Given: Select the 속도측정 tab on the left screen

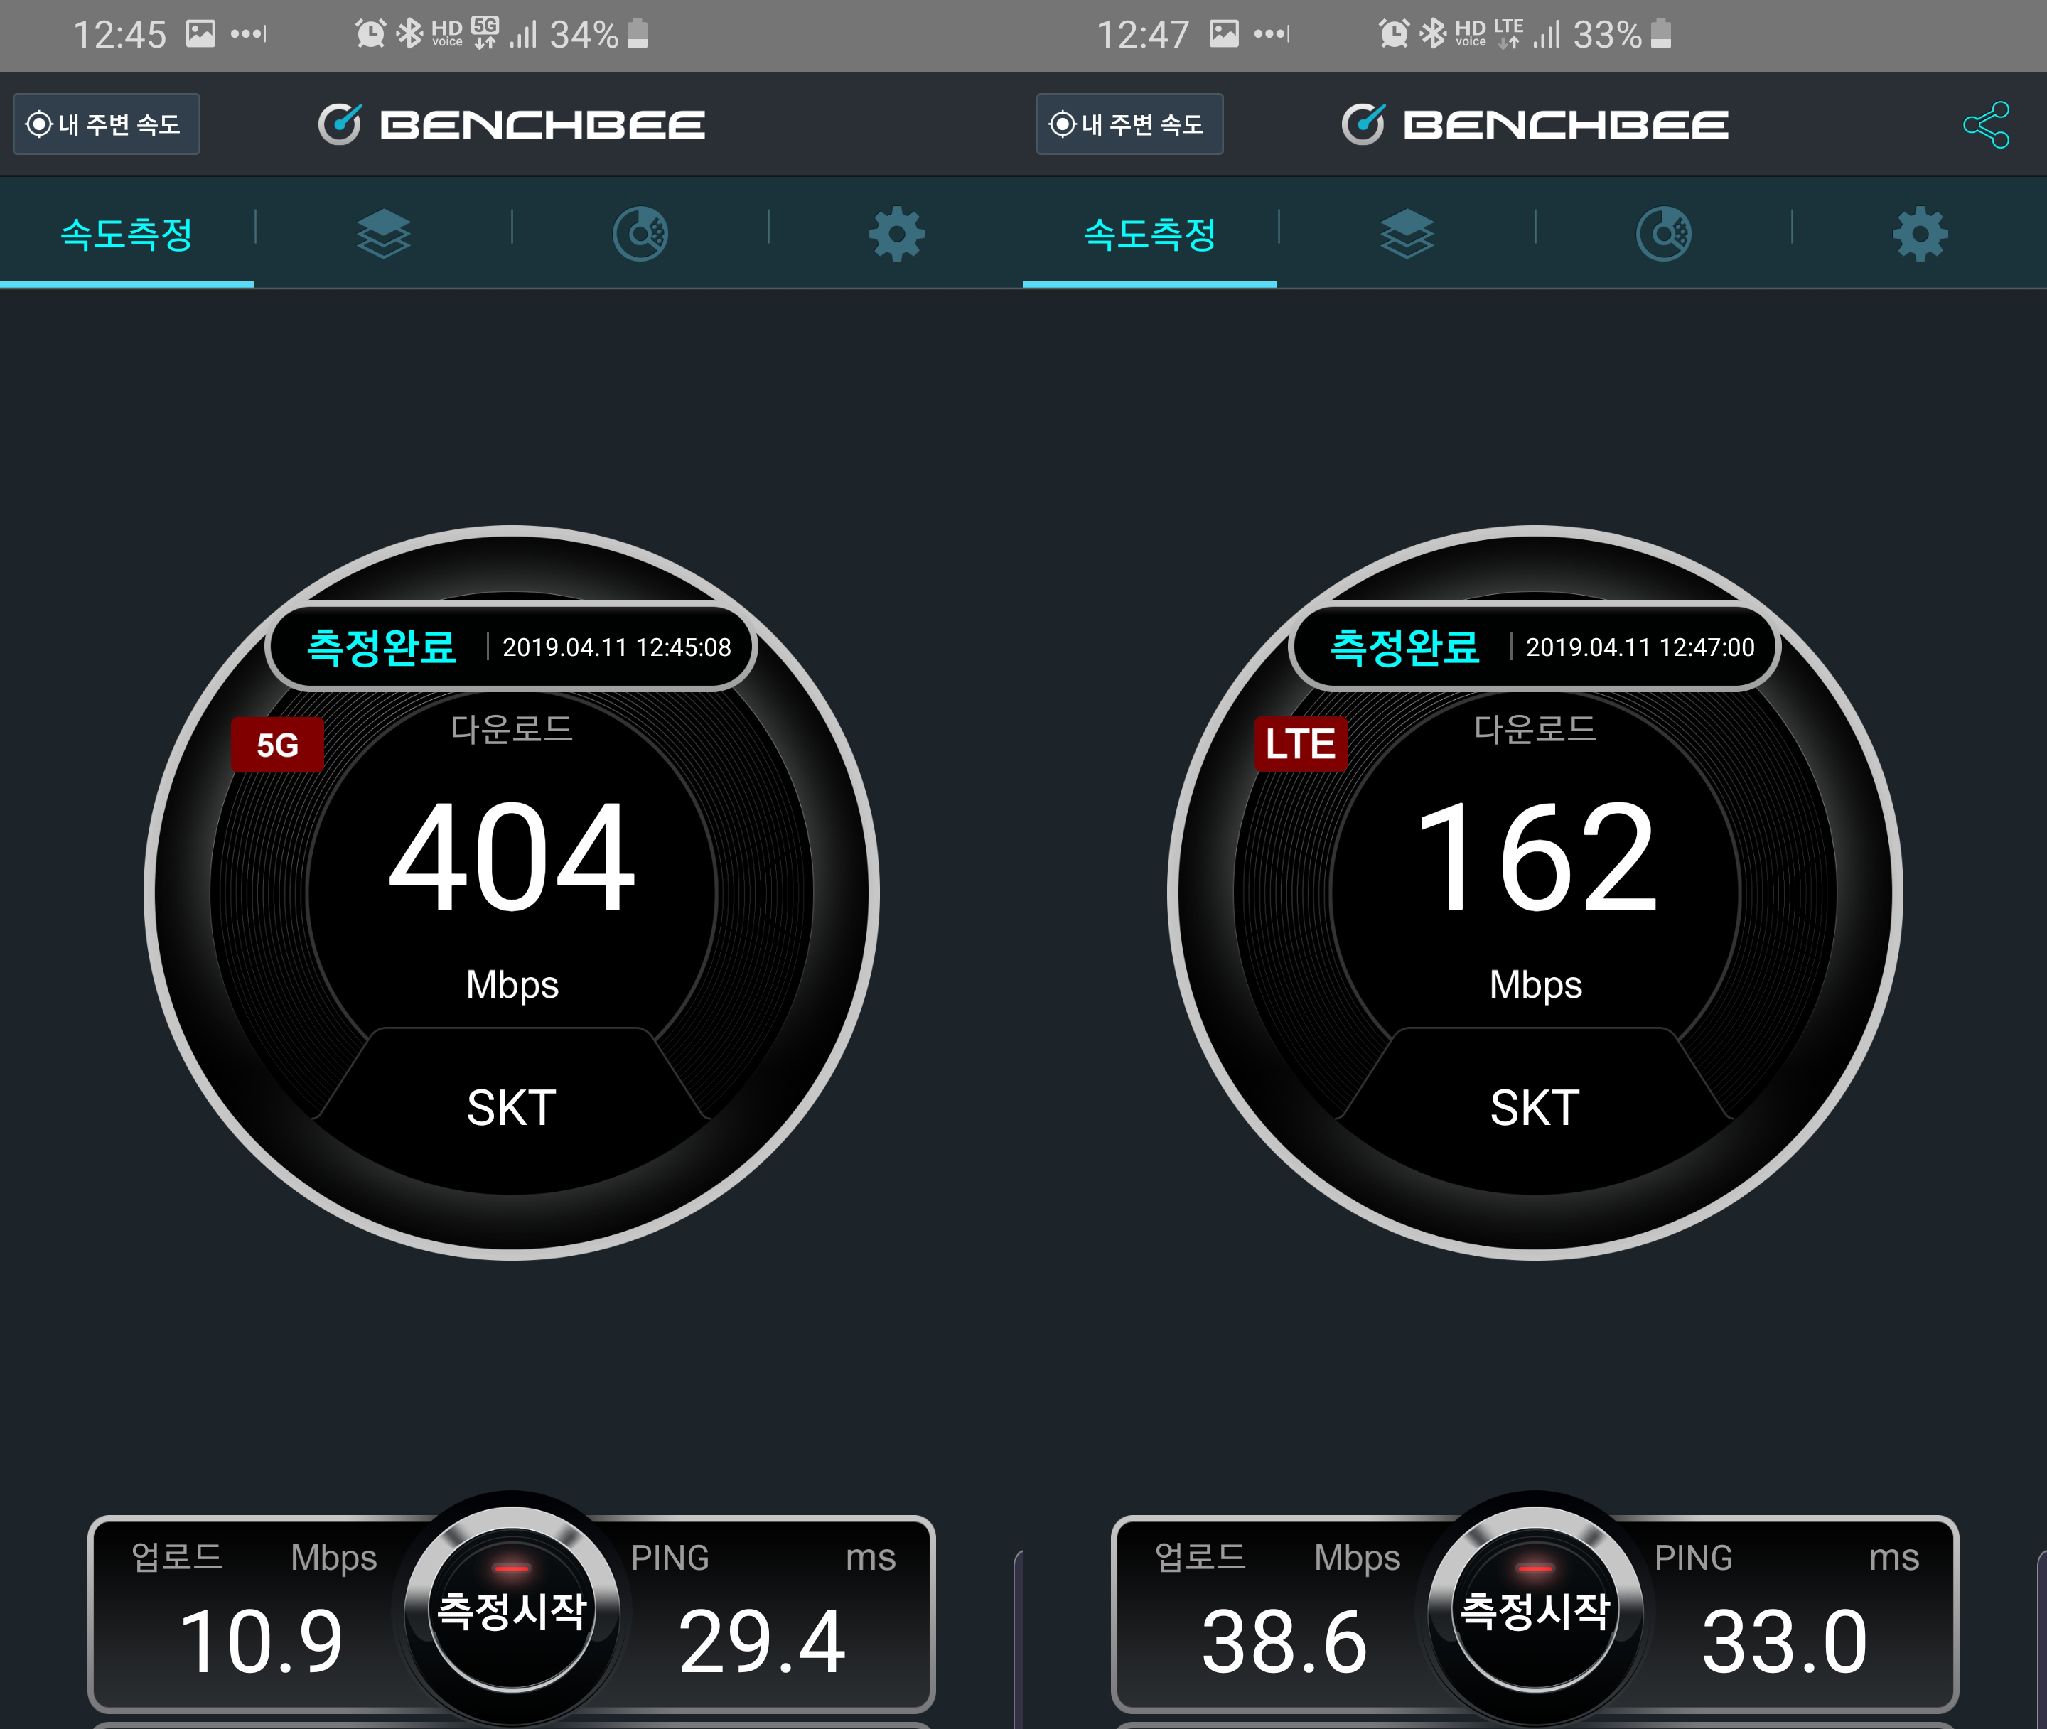Looking at the screenshot, I should pyautogui.click(x=127, y=233).
